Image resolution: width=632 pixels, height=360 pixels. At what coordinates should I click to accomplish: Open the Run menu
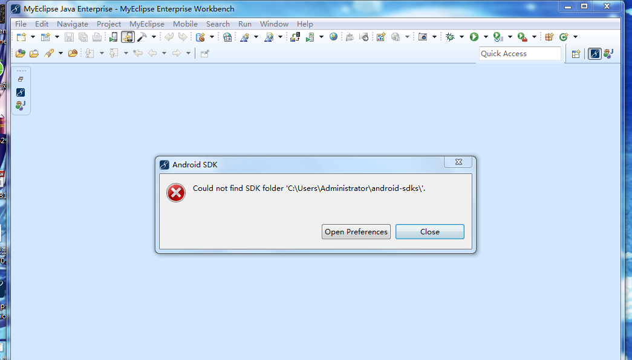245,24
